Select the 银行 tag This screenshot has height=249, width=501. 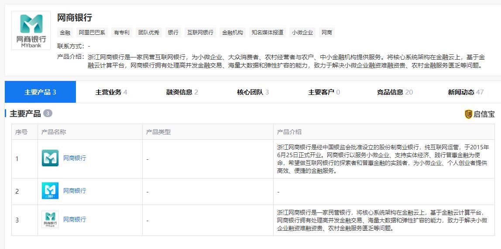click(173, 33)
